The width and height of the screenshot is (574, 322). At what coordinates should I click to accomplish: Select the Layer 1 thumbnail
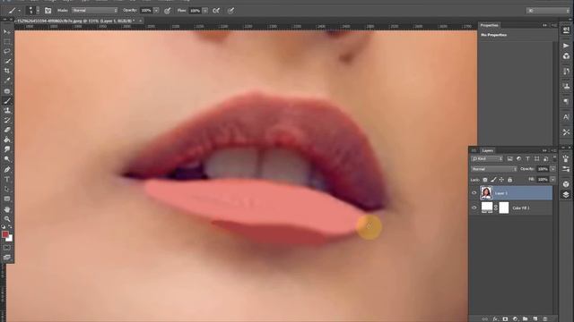[x=486, y=193]
